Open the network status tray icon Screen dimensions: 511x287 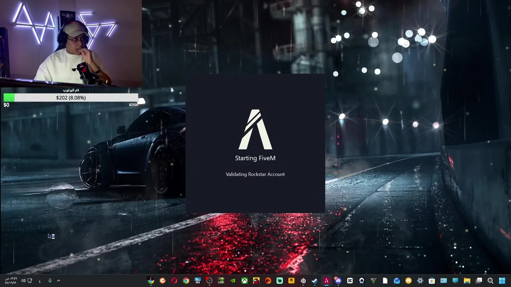(30, 281)
